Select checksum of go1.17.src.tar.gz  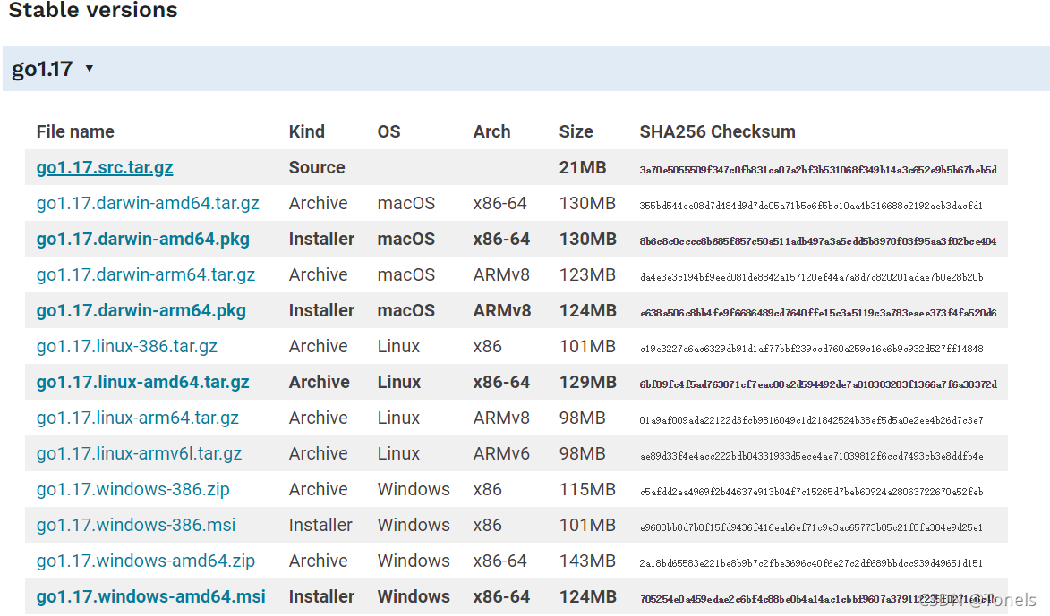(x=818, y=170)
